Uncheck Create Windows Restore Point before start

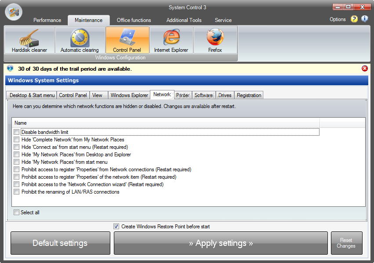point(116,226)
